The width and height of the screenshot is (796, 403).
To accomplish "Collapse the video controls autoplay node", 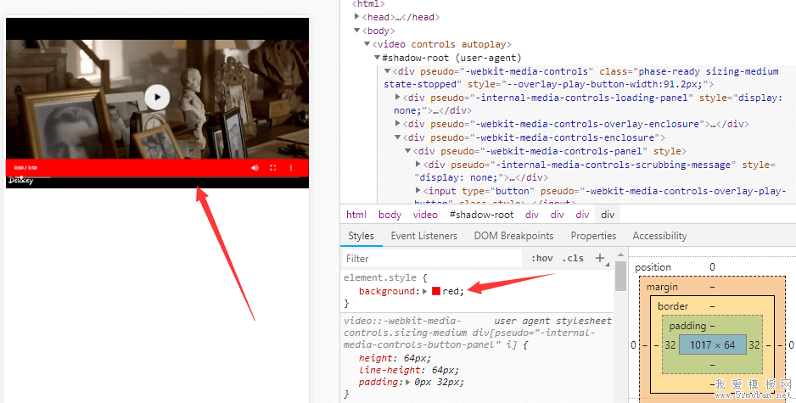I will (x=367, y=44).
